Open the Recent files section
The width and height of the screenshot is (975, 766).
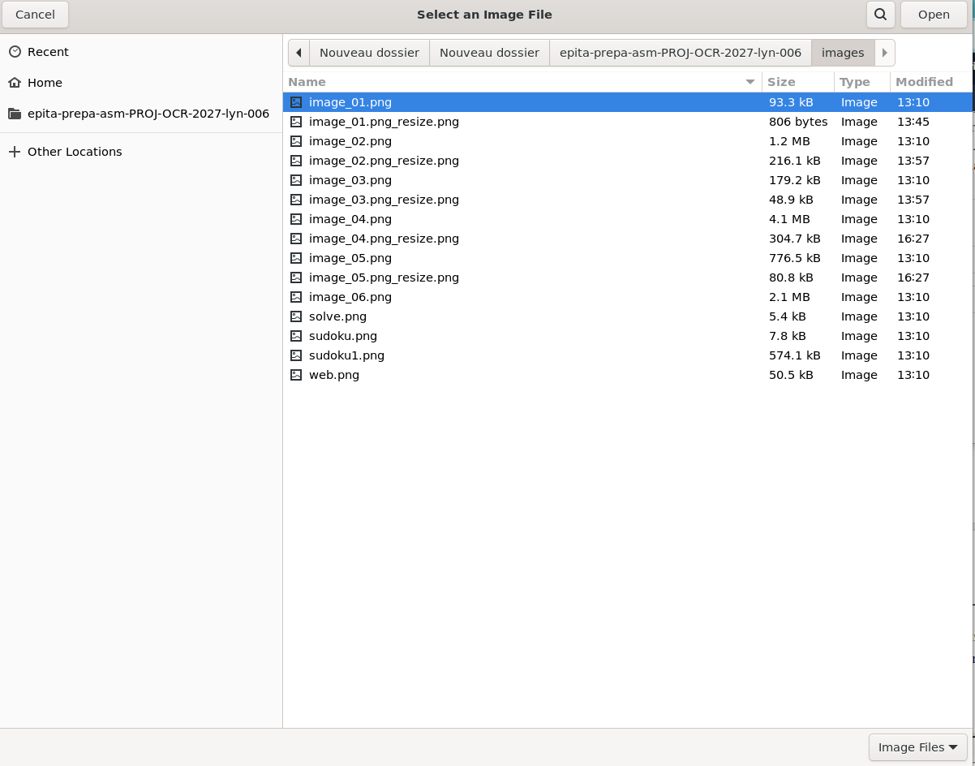point(46,51)
